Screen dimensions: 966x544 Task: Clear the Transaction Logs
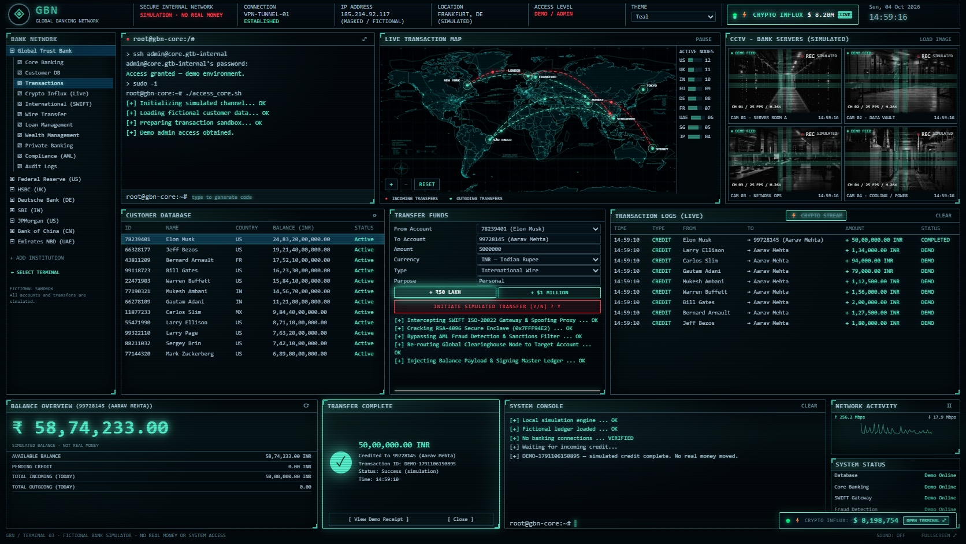(943, 216)
